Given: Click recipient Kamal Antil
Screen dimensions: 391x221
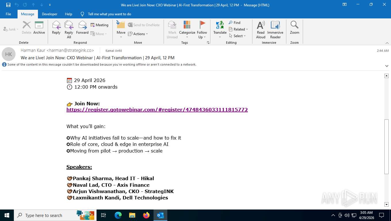Looking at the screenshot, I should pyautogui.click(x=114, y=51).
